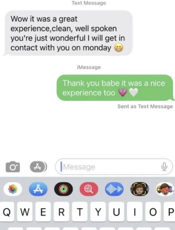Open the blue App Store icon

pyautogui.click(x=38, y=189)
